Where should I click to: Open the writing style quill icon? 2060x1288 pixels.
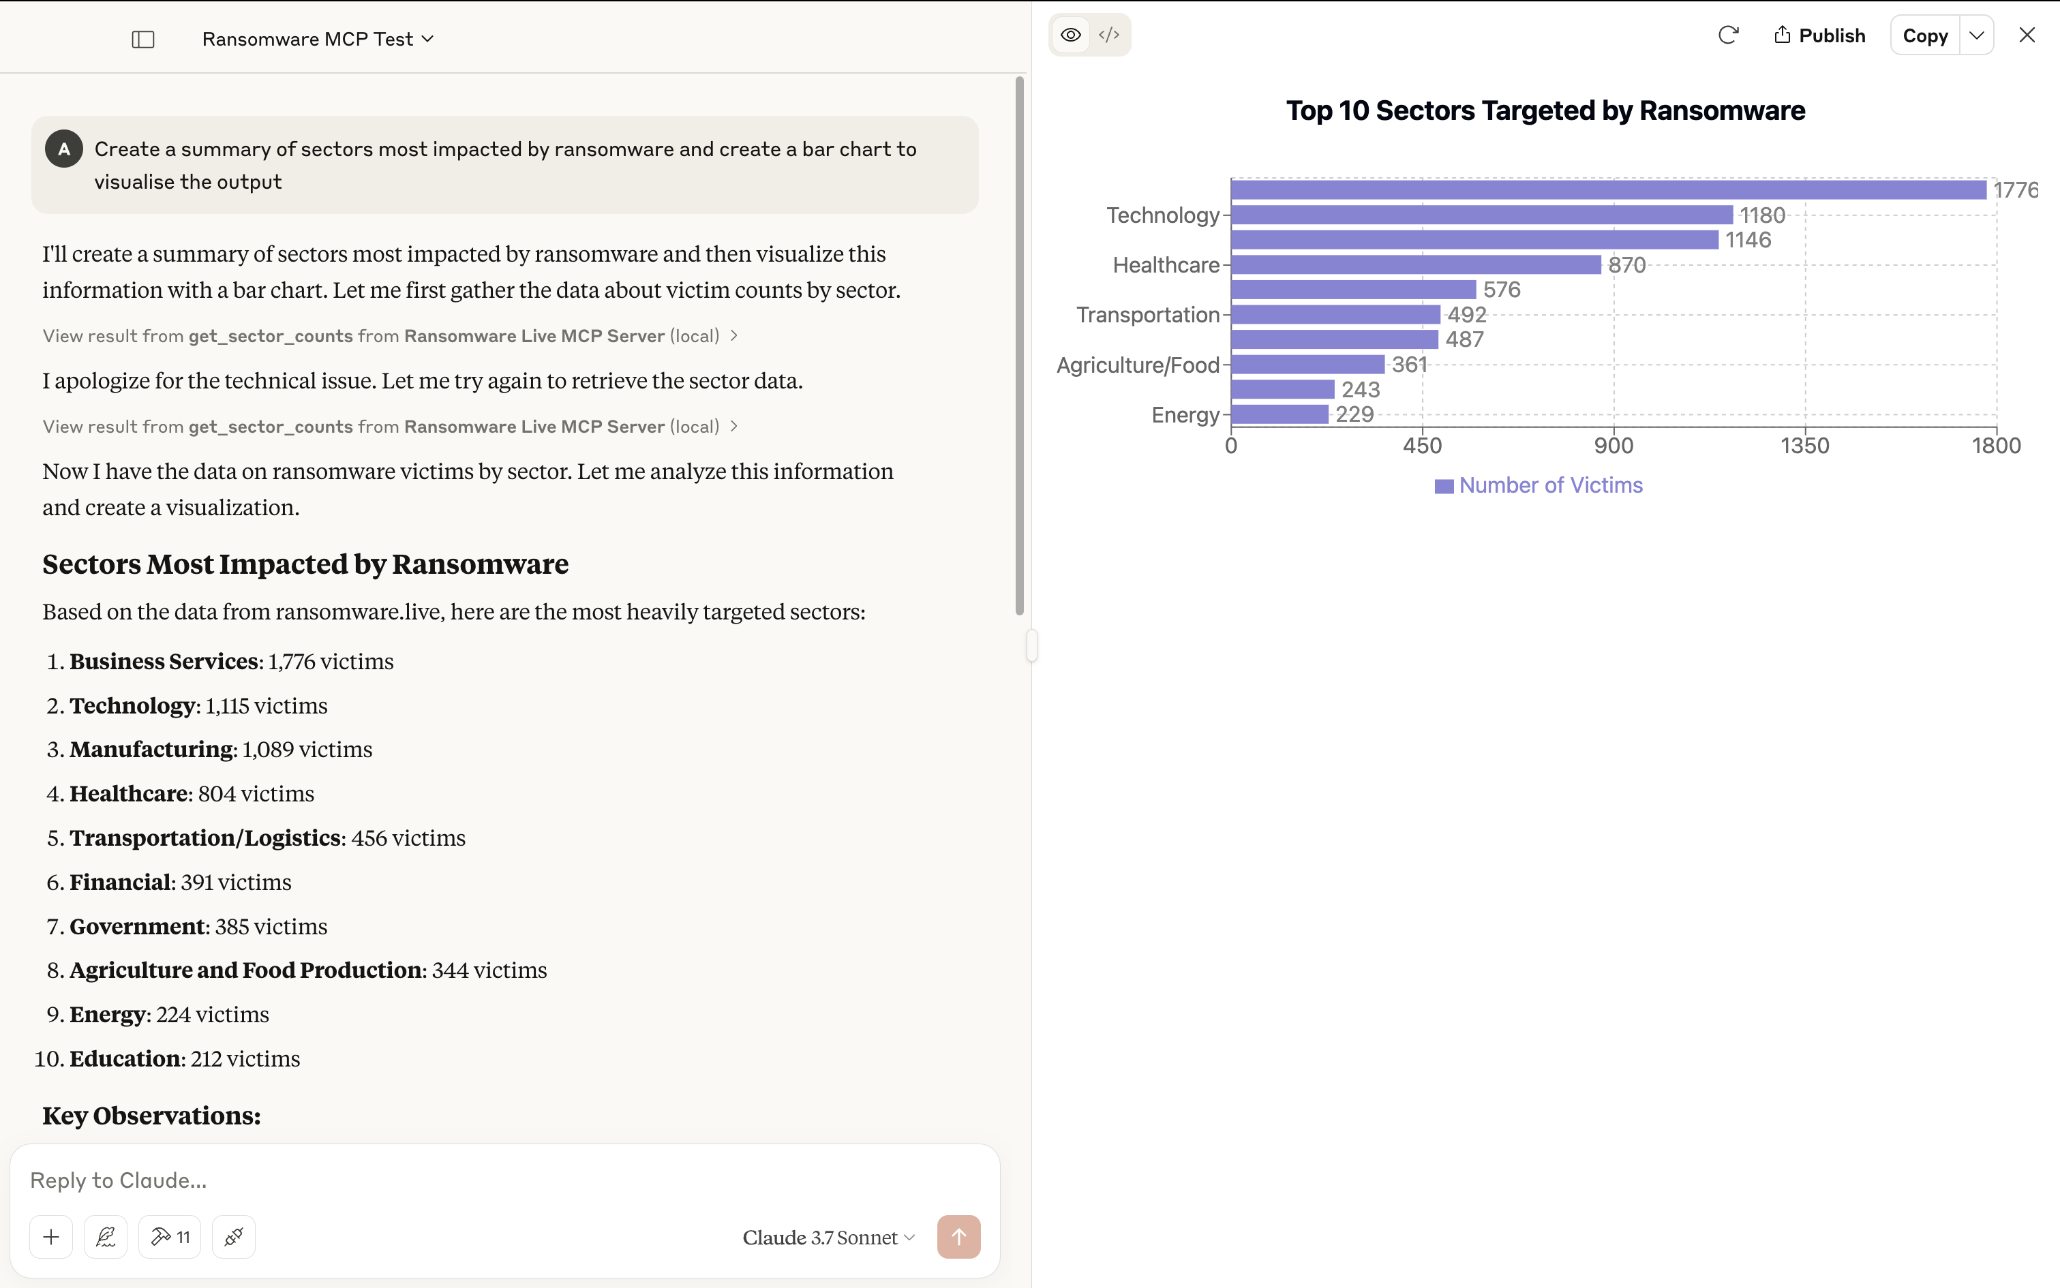tap(106, 1236)
